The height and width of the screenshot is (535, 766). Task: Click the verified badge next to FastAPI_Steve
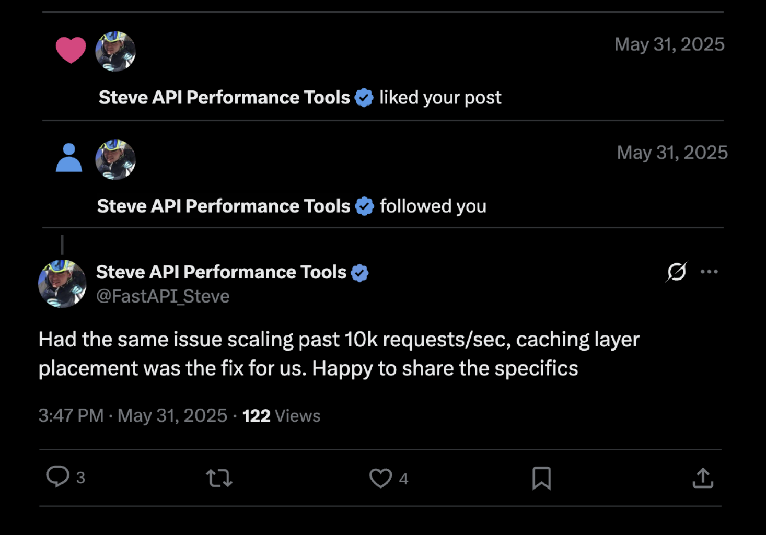click(x=360, y=272)
